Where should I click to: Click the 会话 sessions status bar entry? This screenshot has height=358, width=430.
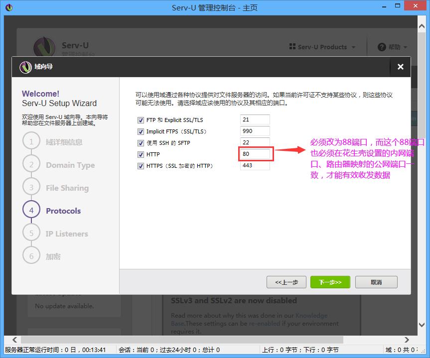(x=169, y=350)
